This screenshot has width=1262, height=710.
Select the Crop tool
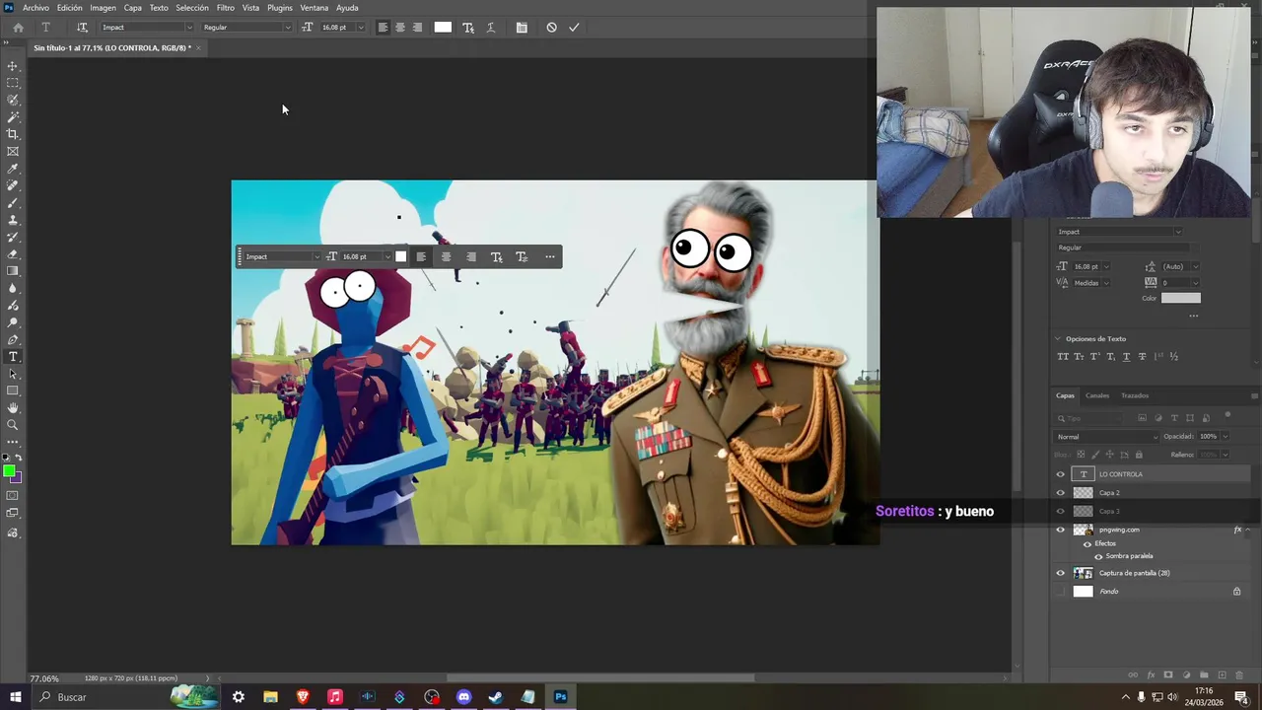point(13,134)
